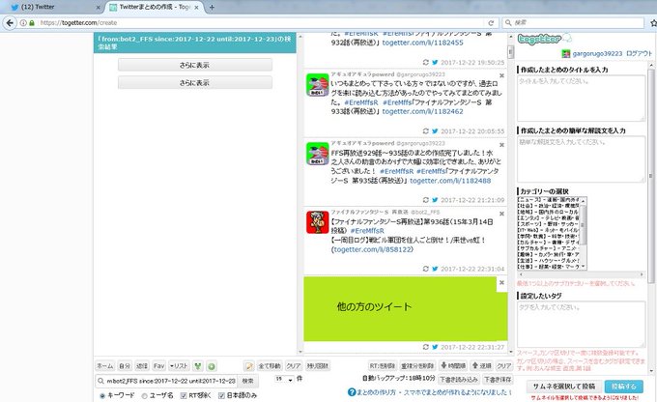Switch to the Twitterまとめの作成 tab

pos(153,7)
